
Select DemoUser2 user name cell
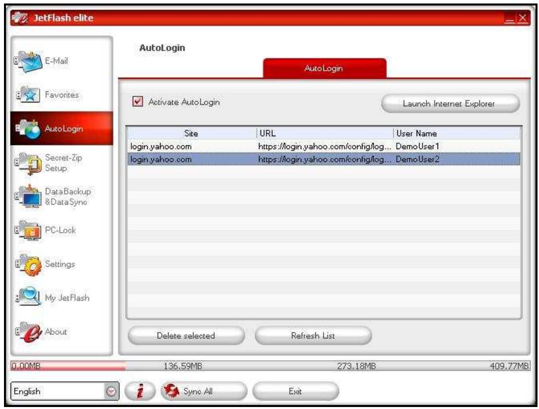[417, 159]
